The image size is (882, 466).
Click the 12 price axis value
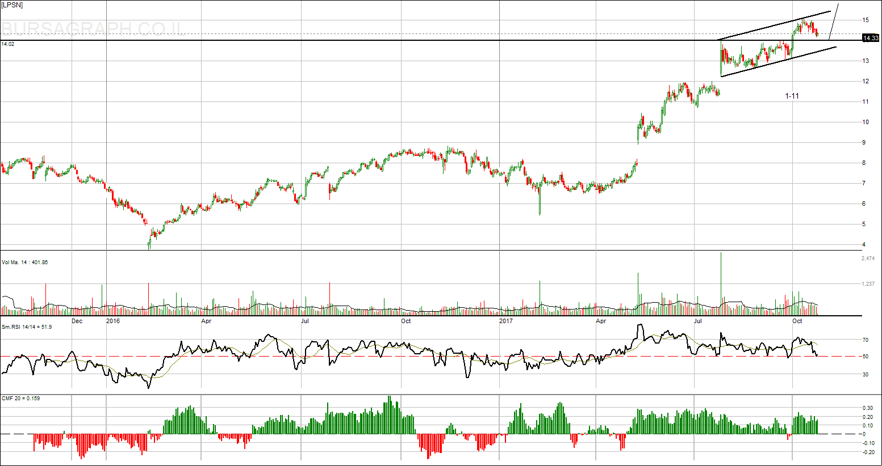[866, 81]
